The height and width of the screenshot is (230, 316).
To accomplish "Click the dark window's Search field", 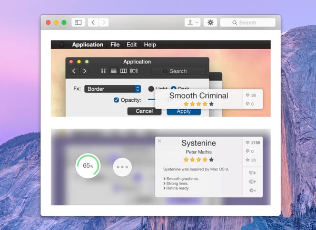I will tap(178, 71).
